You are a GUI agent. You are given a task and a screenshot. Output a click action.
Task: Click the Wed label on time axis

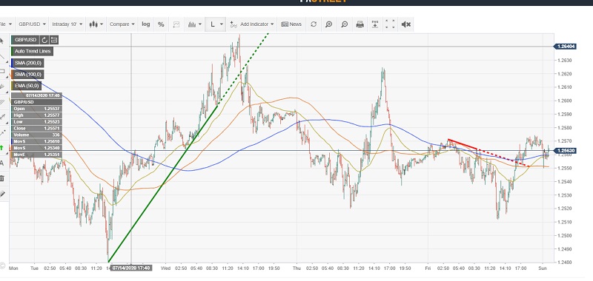pyautogui.click(x=165, y=268)
